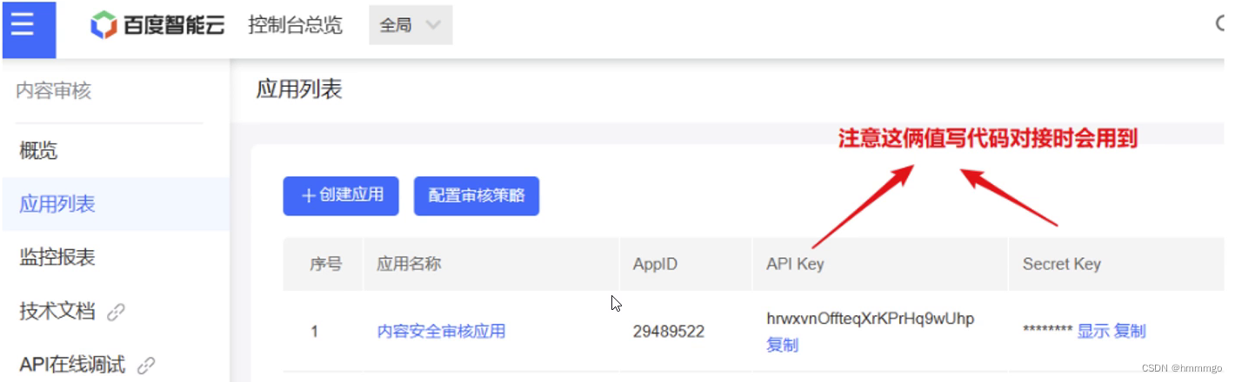1235x382 pixels.
Task: Click the 序号 column header
Action: pyautogui.click(x=325, y=264)
